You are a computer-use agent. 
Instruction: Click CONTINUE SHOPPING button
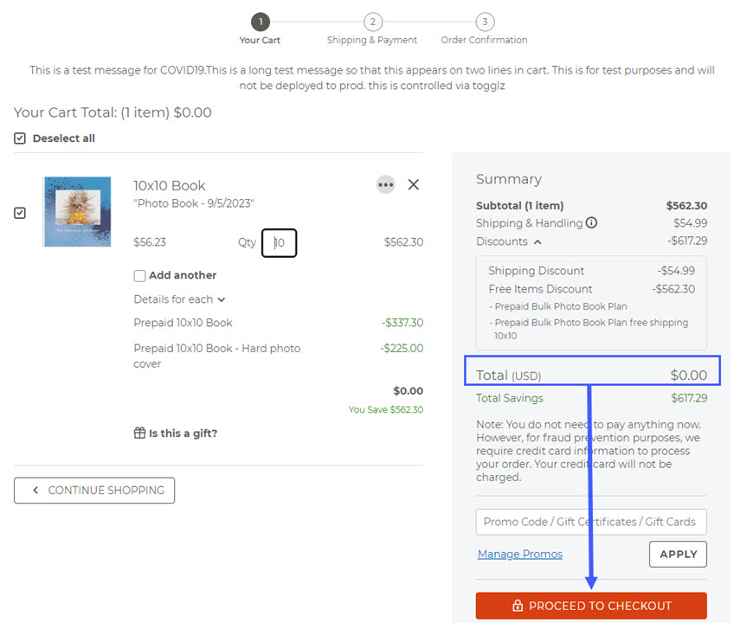[94, 491]
